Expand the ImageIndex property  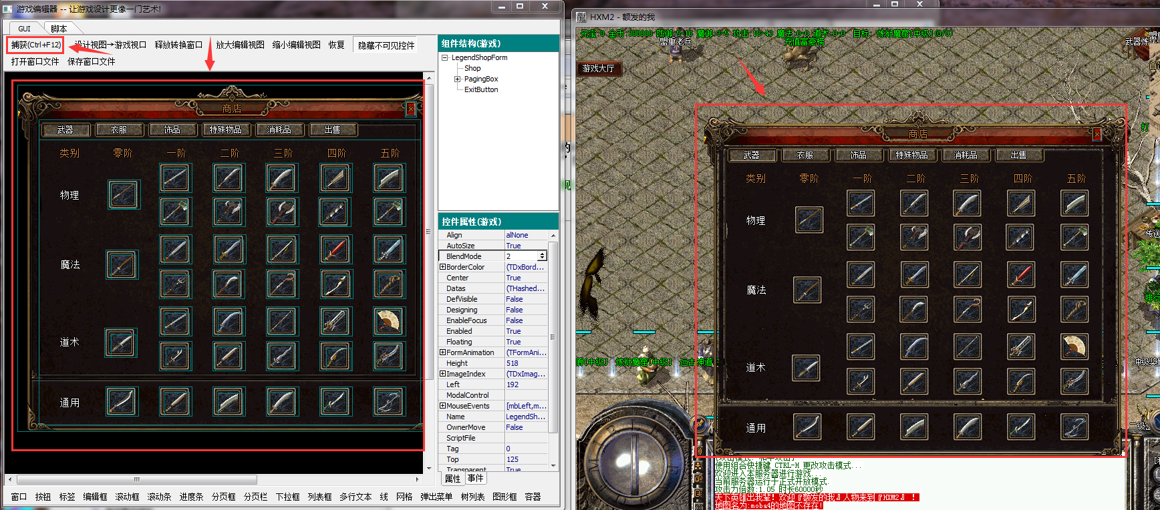(442, 374)
